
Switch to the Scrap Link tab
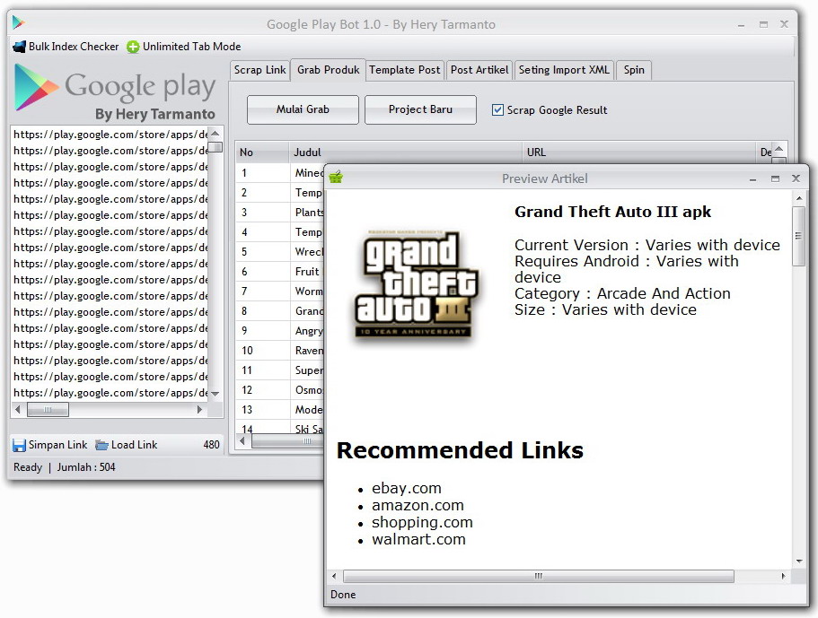(259, 70)
